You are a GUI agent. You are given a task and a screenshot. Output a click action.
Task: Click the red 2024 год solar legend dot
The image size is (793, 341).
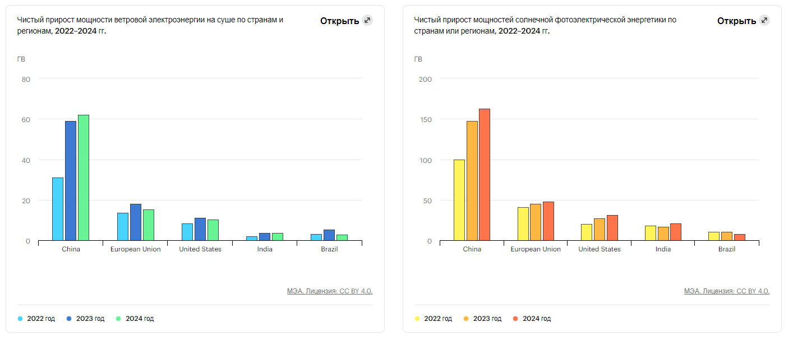pos(515,319)
